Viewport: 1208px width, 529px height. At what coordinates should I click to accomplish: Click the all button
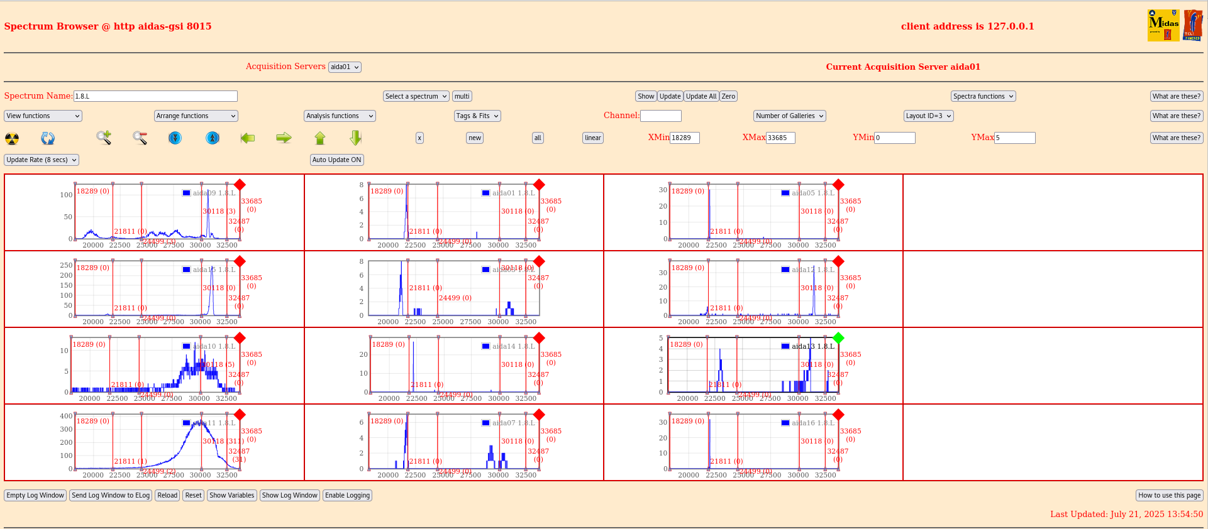pos(538,138)
